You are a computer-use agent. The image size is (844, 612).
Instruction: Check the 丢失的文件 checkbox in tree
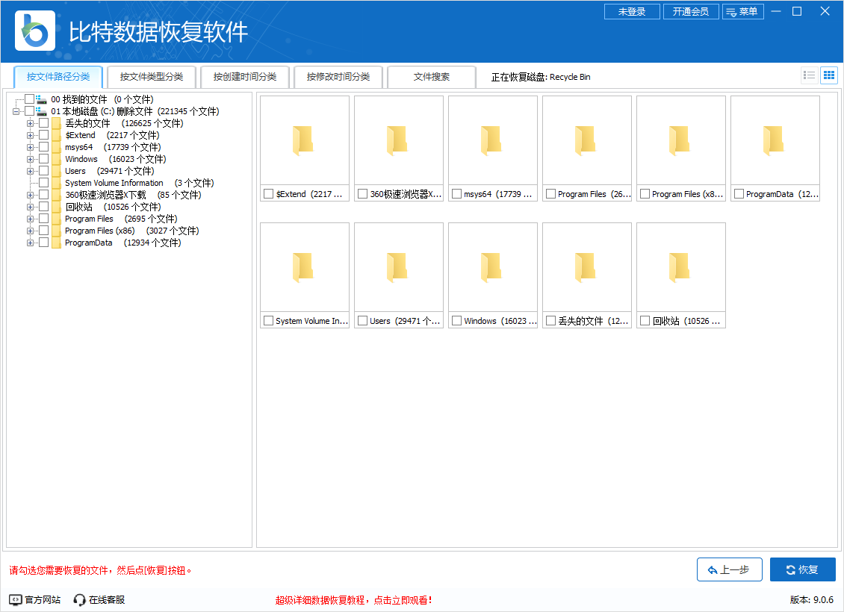[x=43, y=123]
